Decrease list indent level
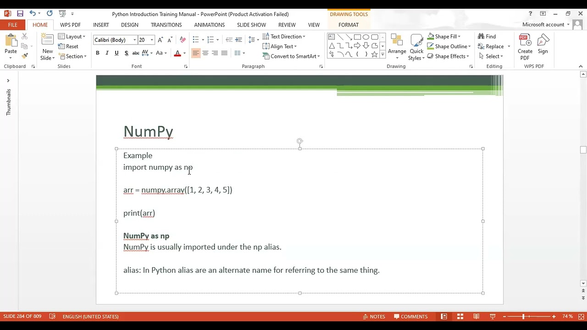Screen dimensions: 587x330 229,40
